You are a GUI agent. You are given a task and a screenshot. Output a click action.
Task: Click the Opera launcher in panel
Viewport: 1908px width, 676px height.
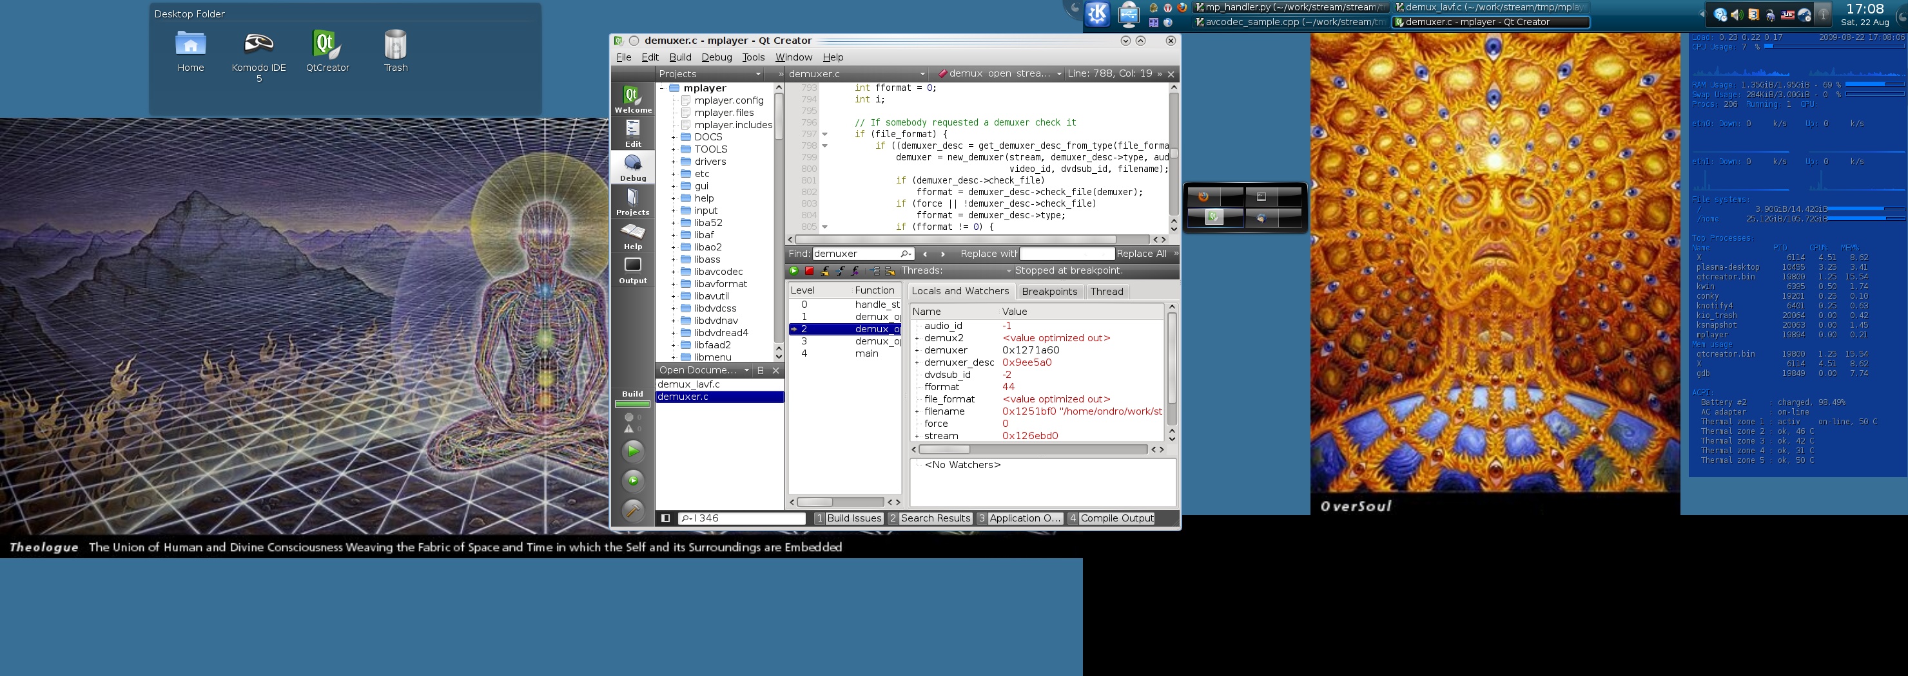pos(1168,7)
